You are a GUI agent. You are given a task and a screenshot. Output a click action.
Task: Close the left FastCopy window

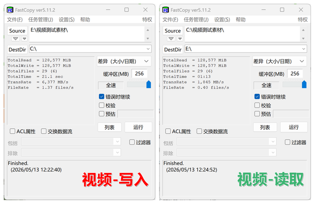click(x=146, y=10)
